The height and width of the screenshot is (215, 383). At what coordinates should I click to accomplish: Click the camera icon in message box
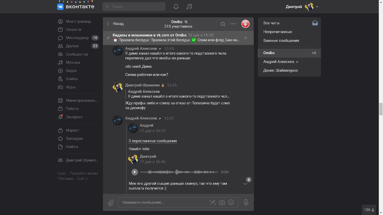coord(222,202)
